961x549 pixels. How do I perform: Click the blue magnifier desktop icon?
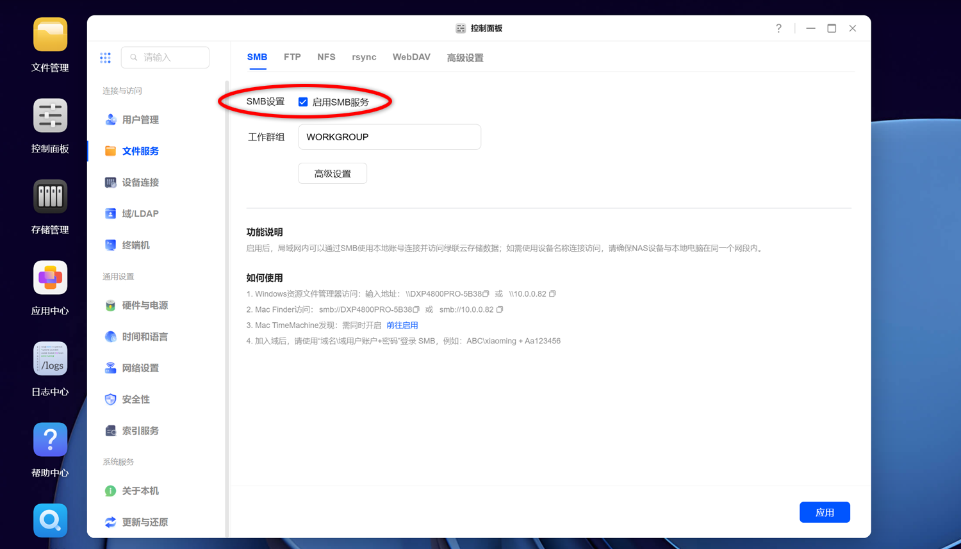point(50,521)
